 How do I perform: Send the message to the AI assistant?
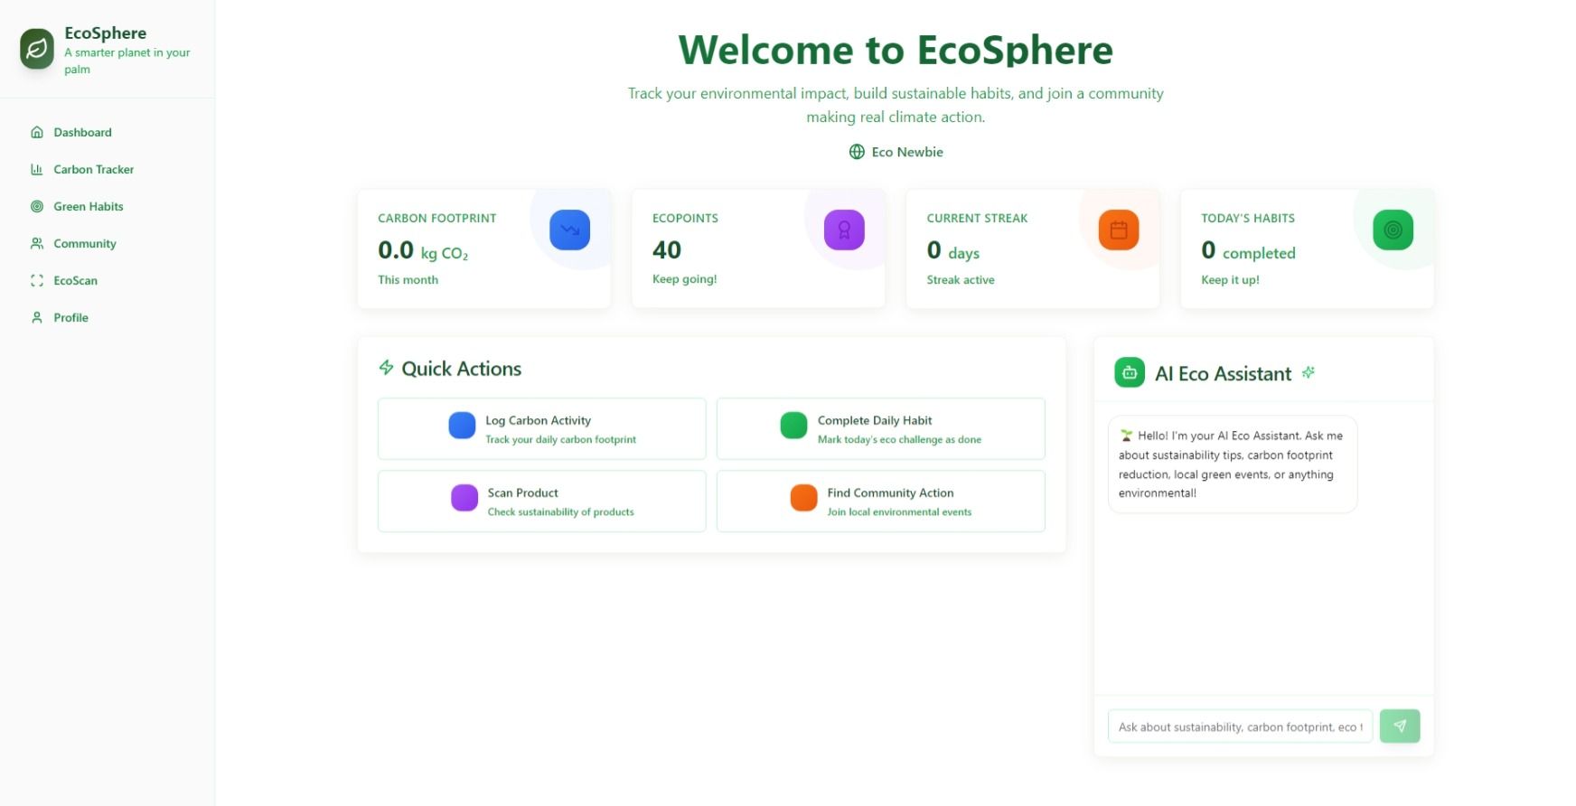click(1400, 726)
